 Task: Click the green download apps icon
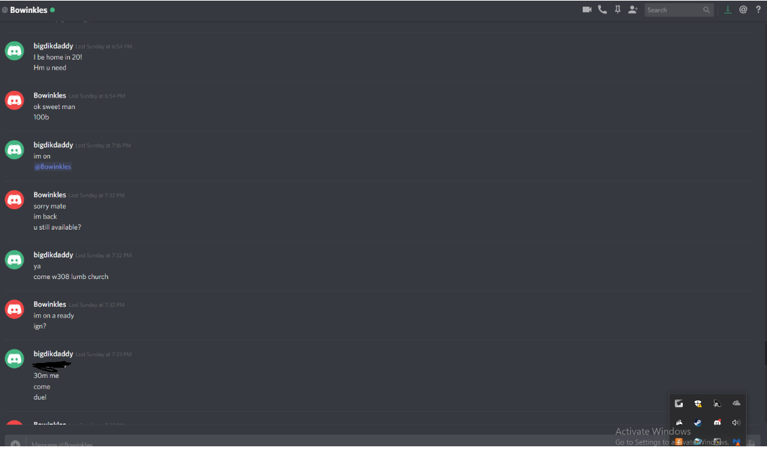coord(728,9)
